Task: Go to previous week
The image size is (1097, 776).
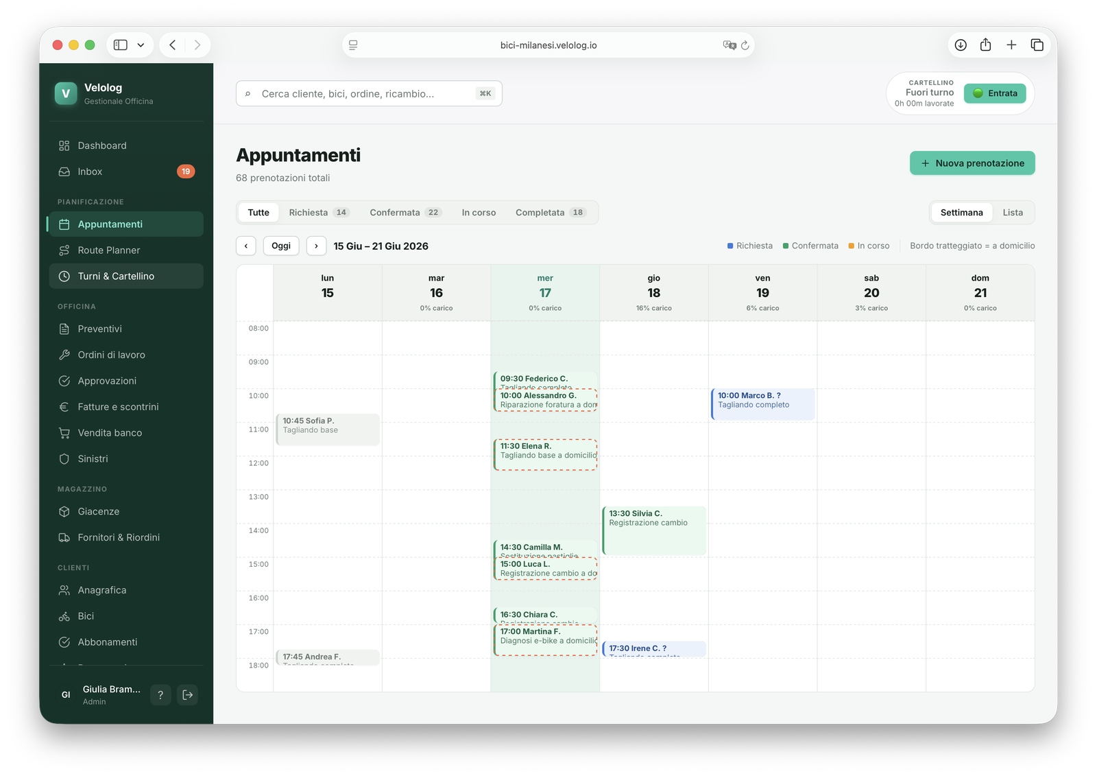Action: pos(246,246)
